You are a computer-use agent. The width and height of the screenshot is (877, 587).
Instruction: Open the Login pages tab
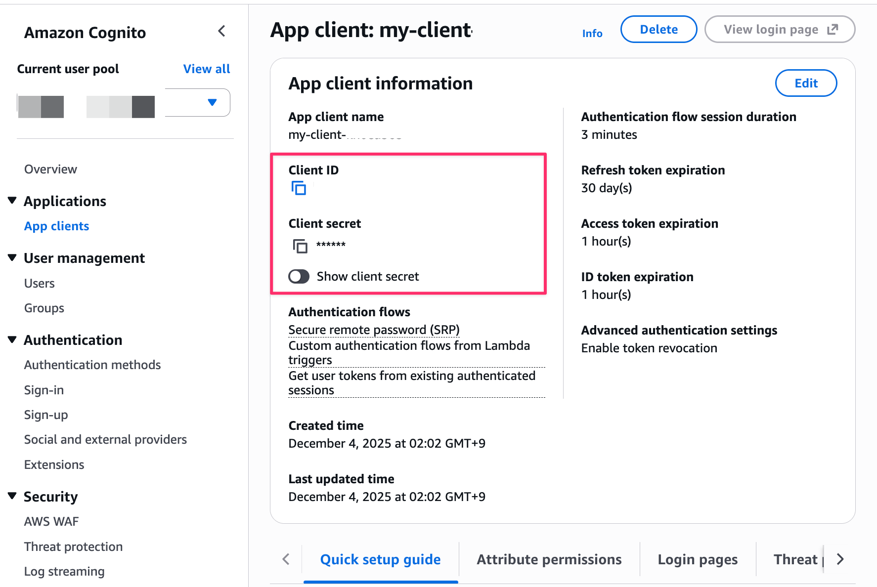pyautogui.click(x=697, y=559)
